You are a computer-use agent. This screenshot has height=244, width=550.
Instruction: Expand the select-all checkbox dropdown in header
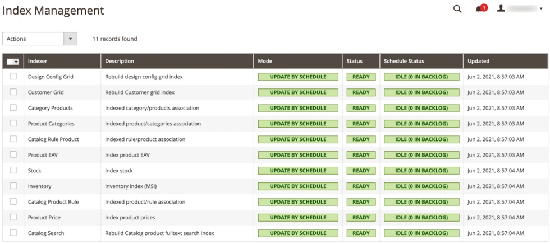[16, 62]
